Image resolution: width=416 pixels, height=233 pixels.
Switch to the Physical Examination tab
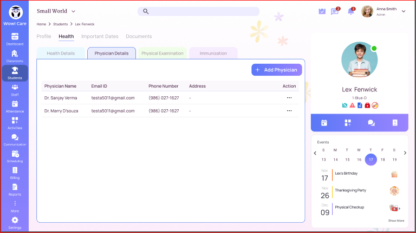(x=162, y=54)
